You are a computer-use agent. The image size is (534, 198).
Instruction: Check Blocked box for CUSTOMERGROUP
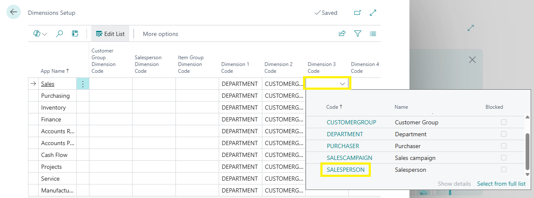[x=503, y=122]
